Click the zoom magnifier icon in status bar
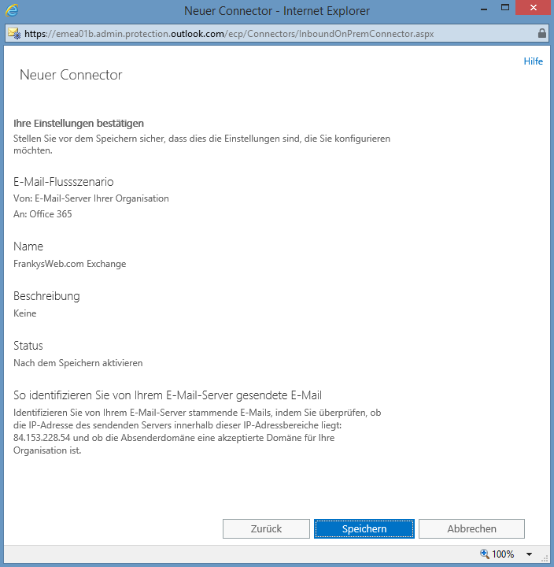Image resolution: width=554 pixels, height=567 pixels. pyautogui.click(x=484, y=554)
